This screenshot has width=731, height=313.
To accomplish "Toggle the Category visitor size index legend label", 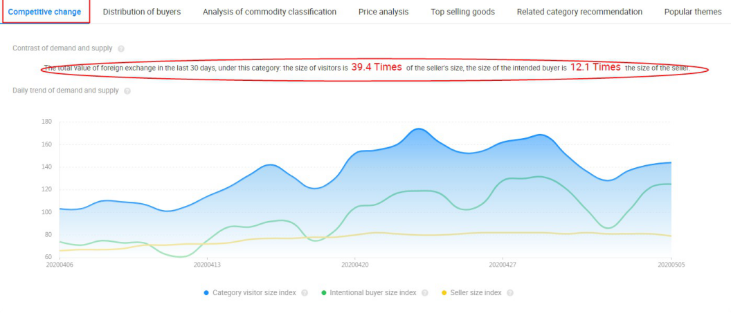I will 254,293.
